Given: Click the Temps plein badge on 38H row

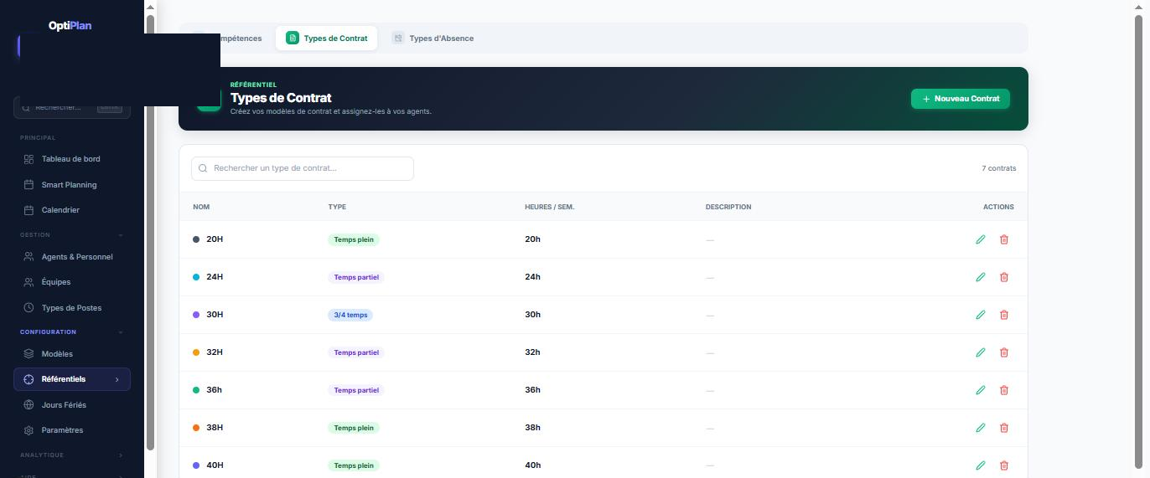Looking at the screenshot, I should click(354, 428).
